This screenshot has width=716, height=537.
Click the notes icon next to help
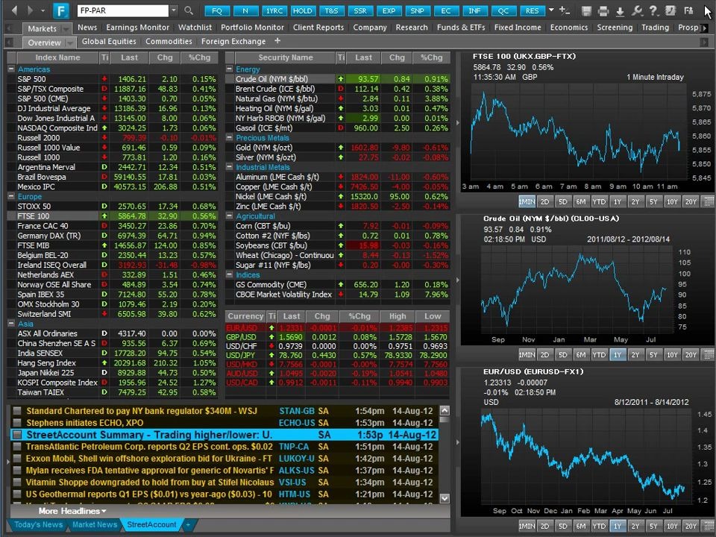pyautogui.click(x=671, y=11)
